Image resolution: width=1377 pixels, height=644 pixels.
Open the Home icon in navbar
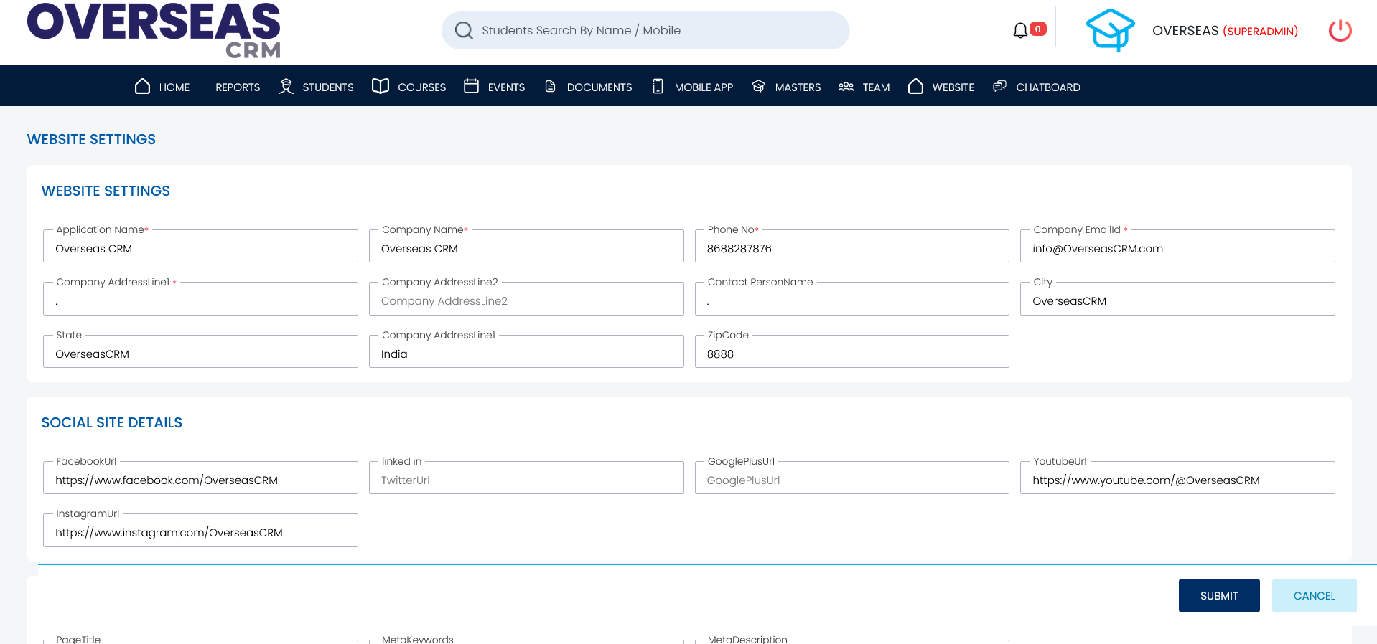click(143, 87)
